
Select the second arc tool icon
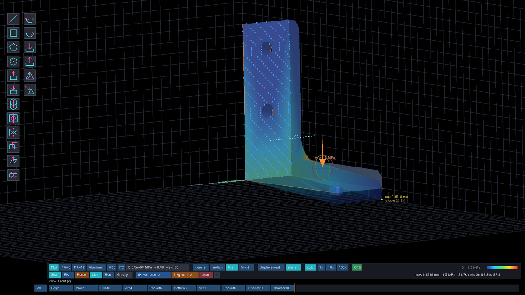(x=30, y=33)
